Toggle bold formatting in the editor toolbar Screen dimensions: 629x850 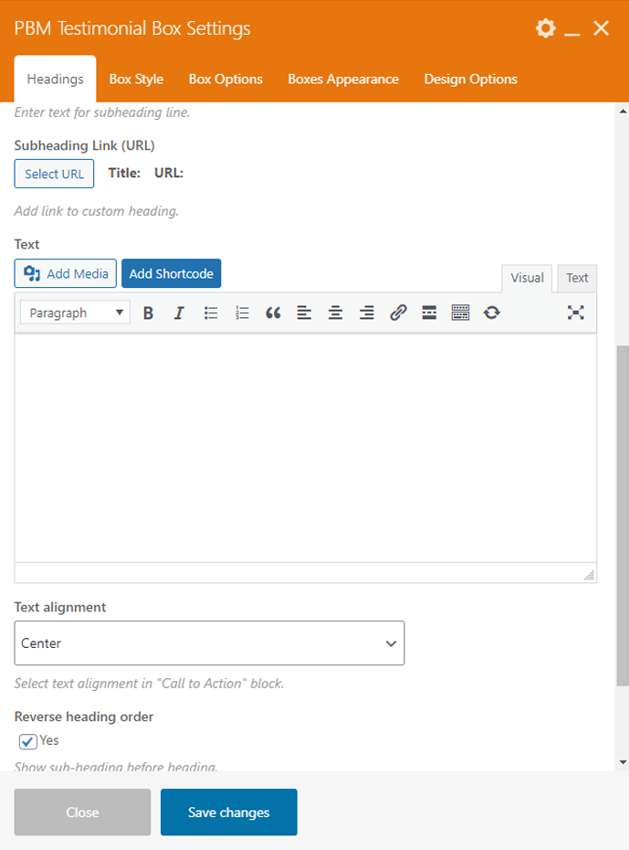(x=149, y=313)
